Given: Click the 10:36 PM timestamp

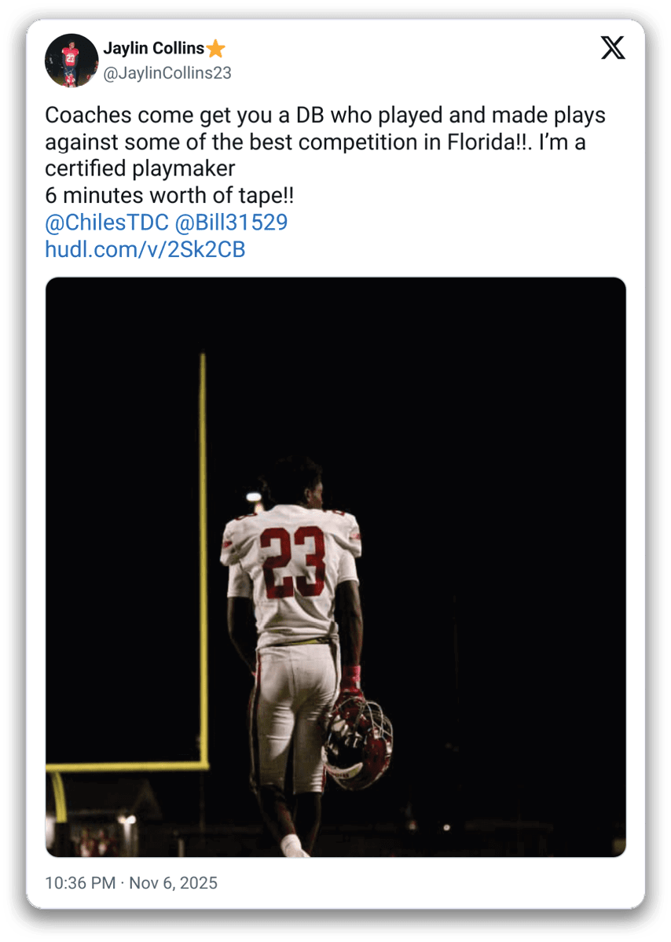Looking at the screenshot, I should 80,883.
